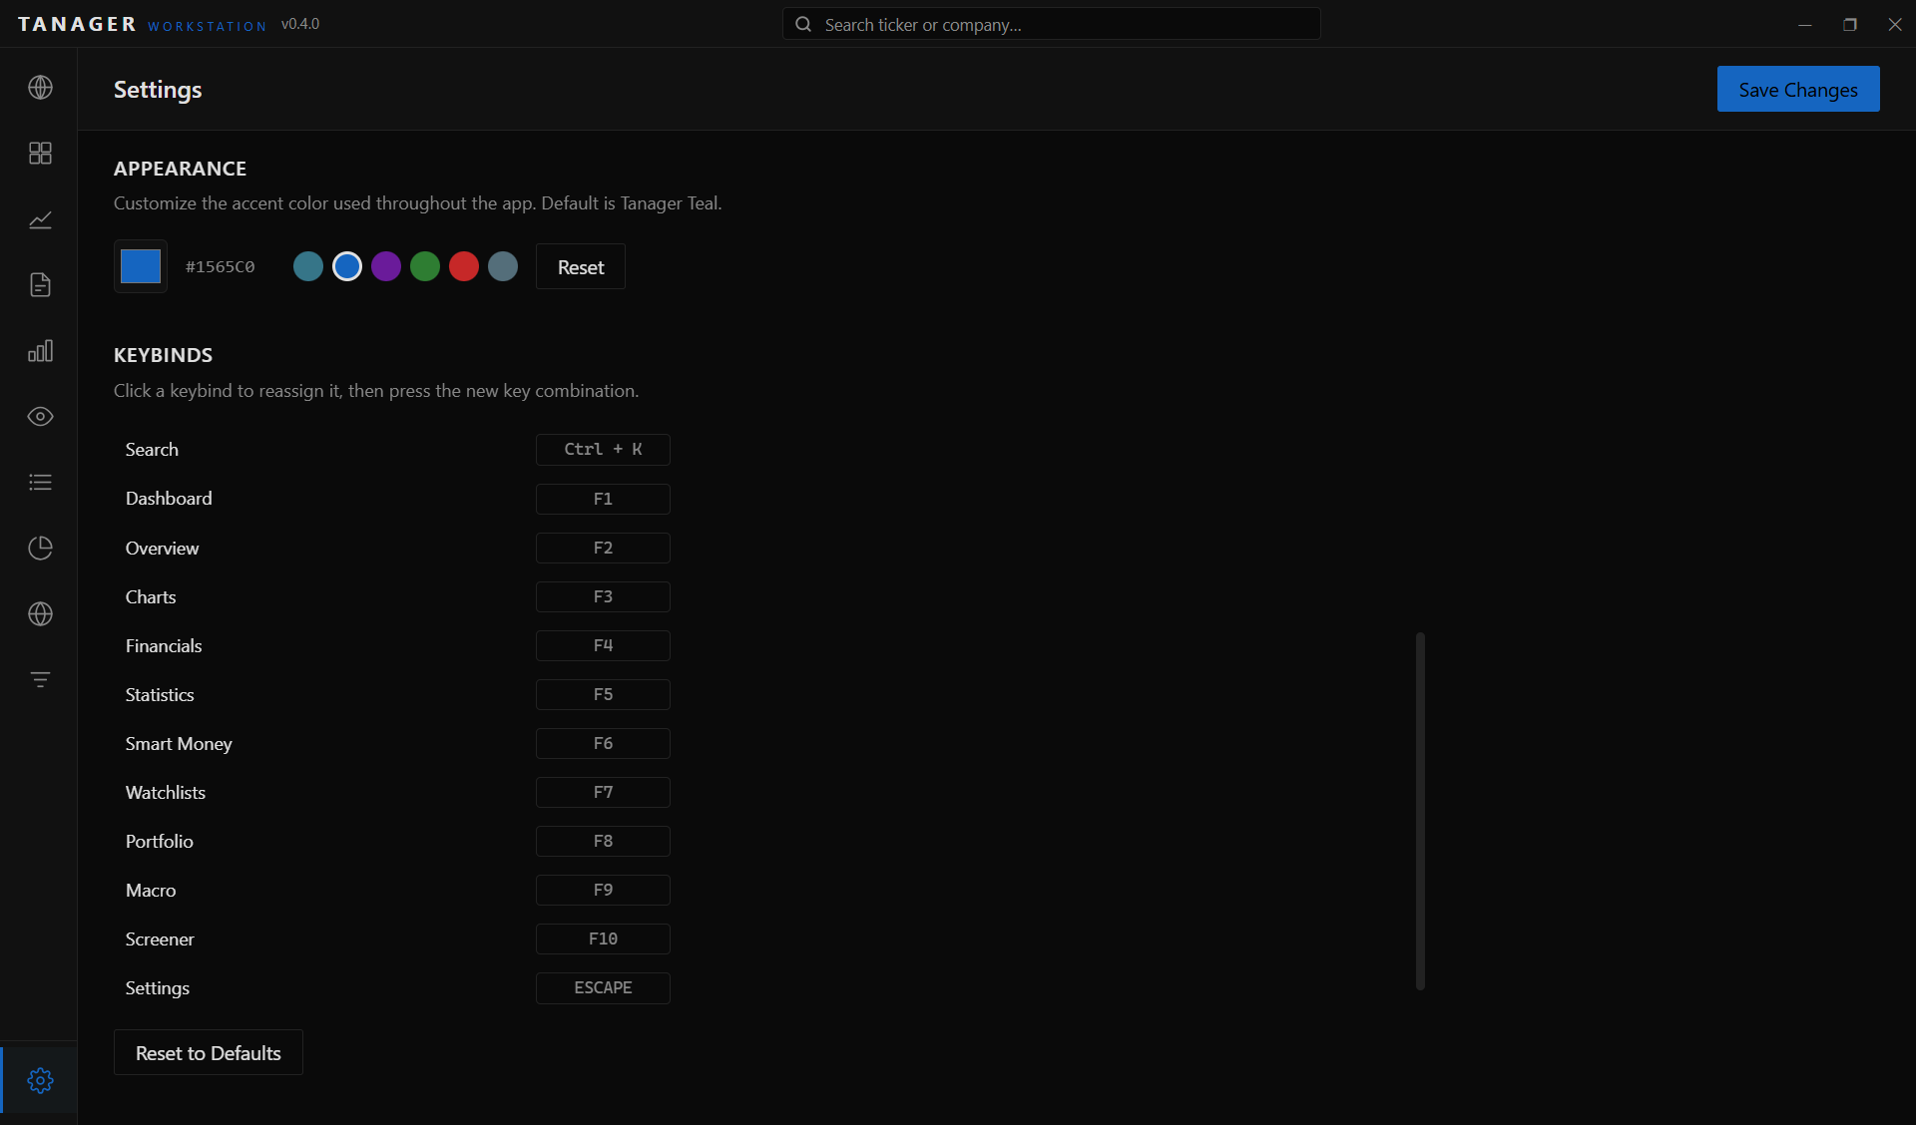
Task: Reassign the Portfolio keybind F8
Action: click(603, 841)
